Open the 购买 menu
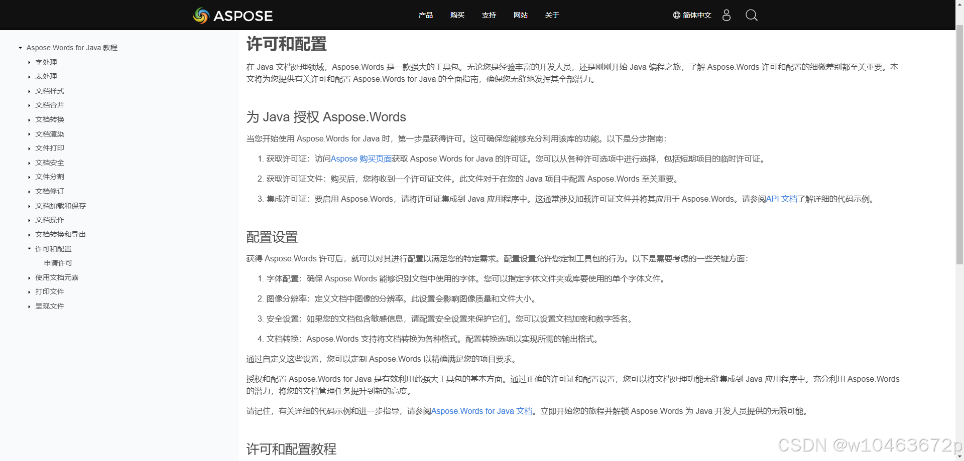The height and width of the screenshot is (461, 964). [457, 15]
